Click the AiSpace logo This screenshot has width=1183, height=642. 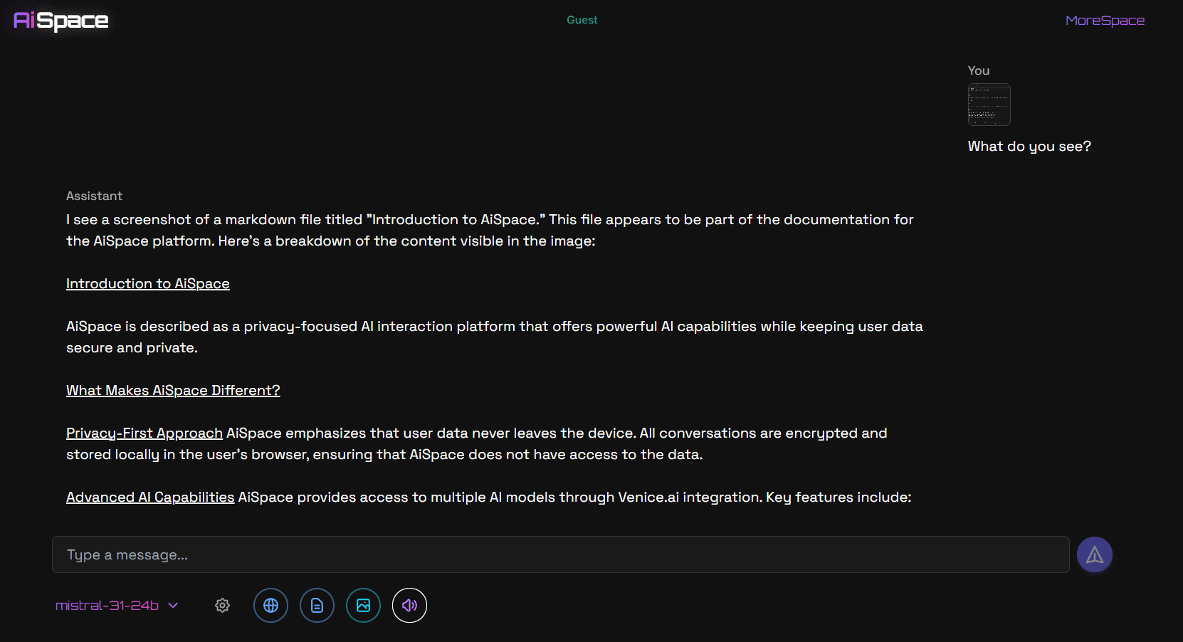click(61, 21)
